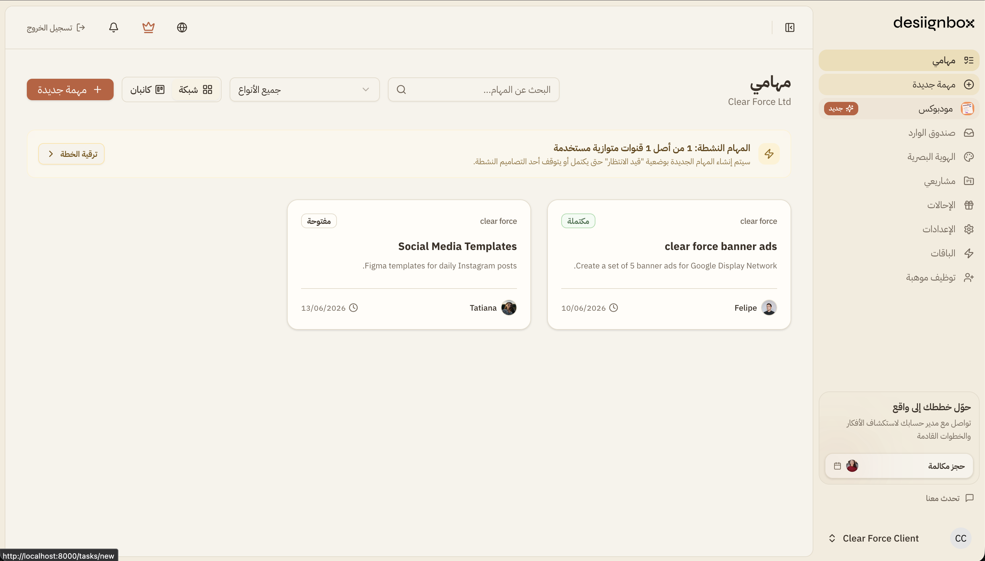Click the lightning bolt icon in the banner
This screenshot has height=561, width=985.
[769, 154]
